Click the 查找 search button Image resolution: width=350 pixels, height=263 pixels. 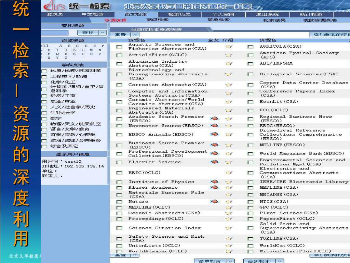pos(88,33)
